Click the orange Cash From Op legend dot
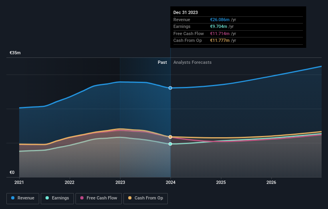This screenshot has height=209, width=328. 130,198
